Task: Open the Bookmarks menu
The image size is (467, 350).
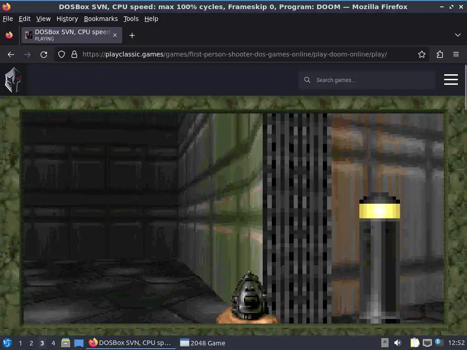Action: [x=101, y=19]
